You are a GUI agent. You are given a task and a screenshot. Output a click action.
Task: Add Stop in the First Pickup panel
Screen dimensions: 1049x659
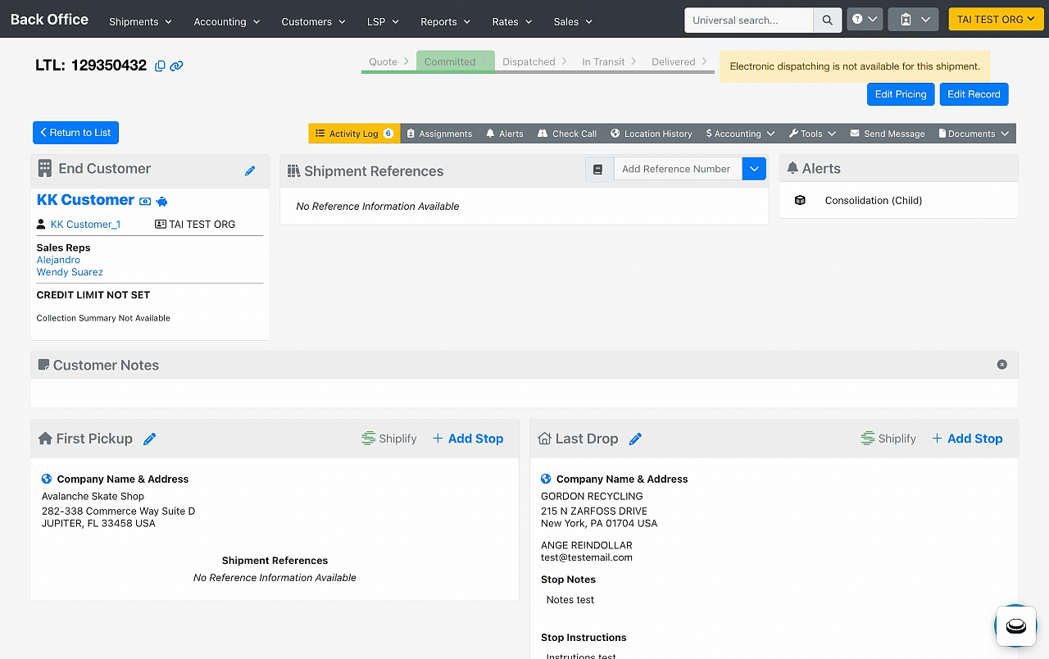[468, 439]
